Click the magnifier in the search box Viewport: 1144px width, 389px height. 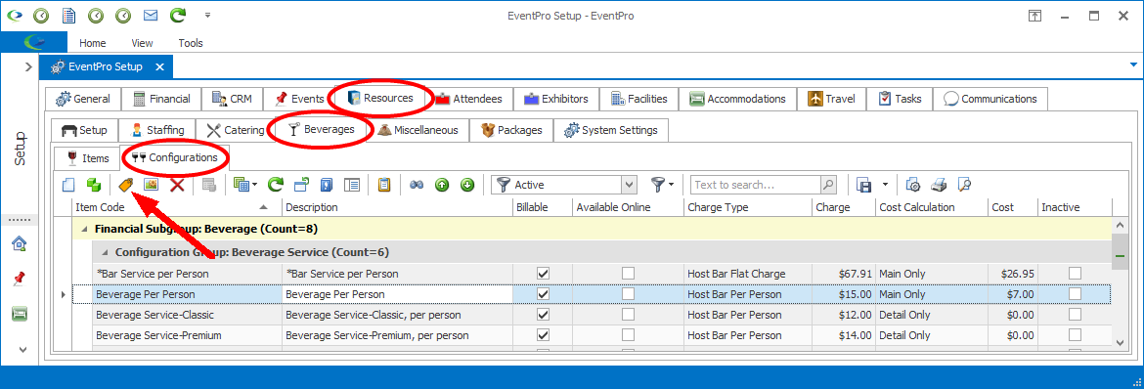coord(828,186)
